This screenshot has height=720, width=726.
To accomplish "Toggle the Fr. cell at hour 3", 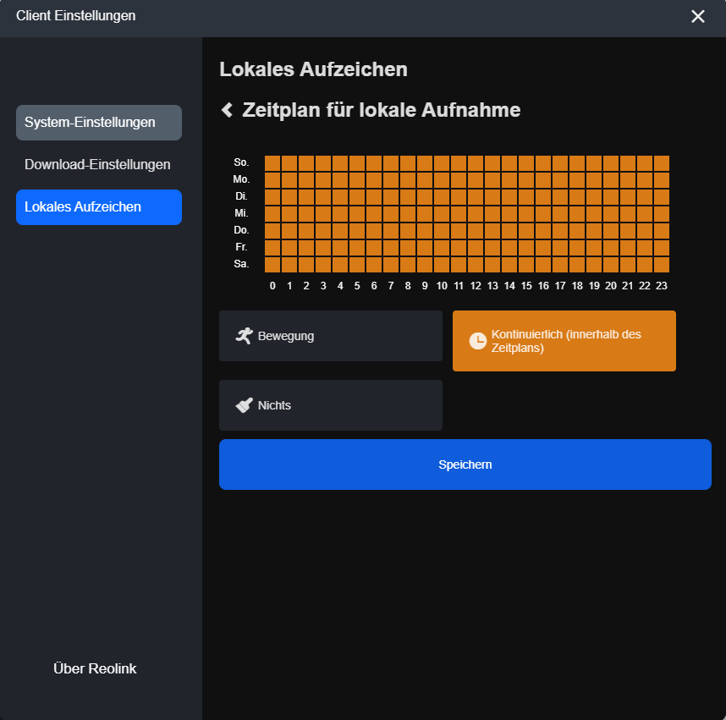I will point(323,248).
